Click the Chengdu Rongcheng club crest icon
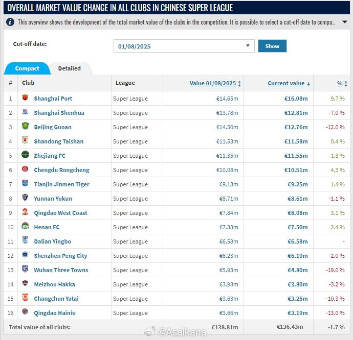 (x=25, y=169)
